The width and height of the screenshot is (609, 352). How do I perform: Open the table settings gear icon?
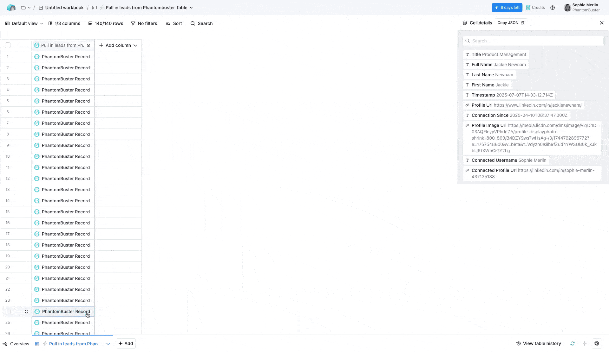pyautogui.click(x=597, y=343)
